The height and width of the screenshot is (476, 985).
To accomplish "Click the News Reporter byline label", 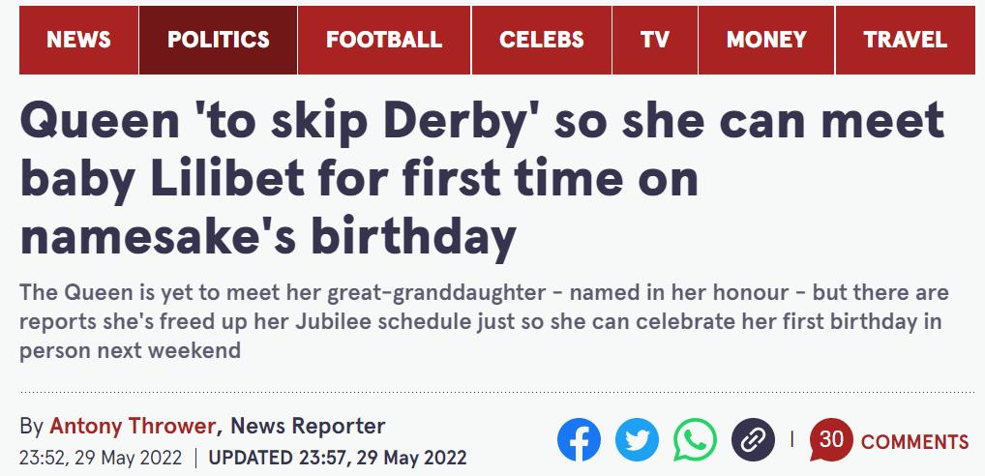I will [308, 426].
